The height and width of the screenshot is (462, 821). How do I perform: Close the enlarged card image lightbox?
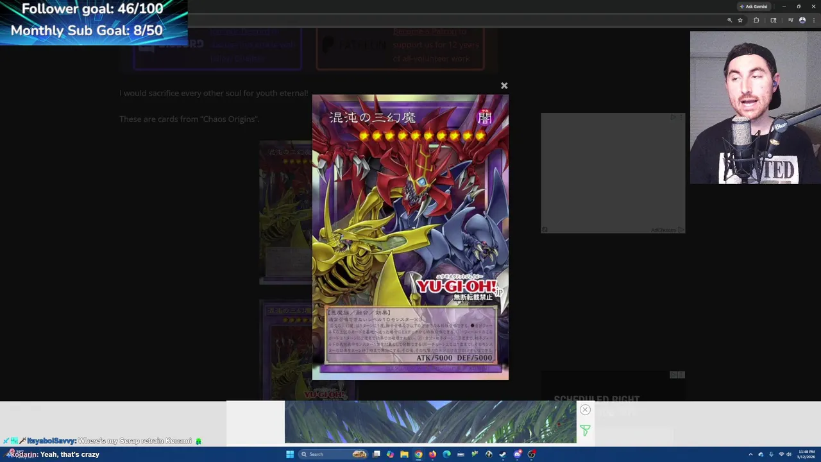(x=504, y=85)
